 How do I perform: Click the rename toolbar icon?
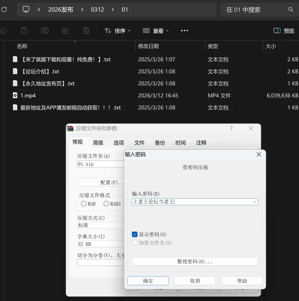point(45,31)
